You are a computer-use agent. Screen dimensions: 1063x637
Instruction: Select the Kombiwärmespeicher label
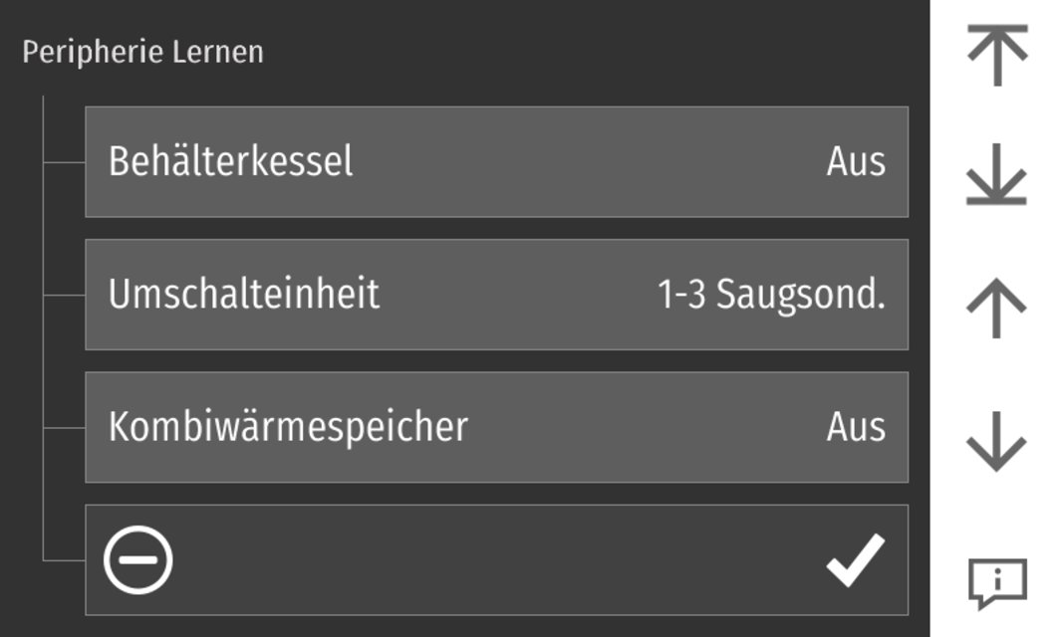tap(288, 427)
